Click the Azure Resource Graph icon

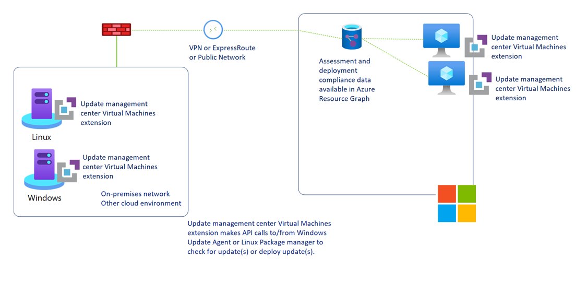pos(352,37)
